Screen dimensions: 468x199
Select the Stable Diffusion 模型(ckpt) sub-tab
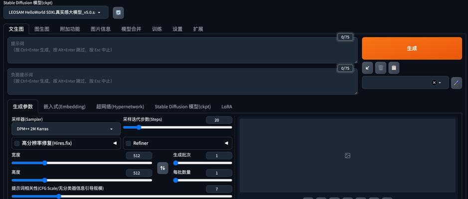pos(182,106)
